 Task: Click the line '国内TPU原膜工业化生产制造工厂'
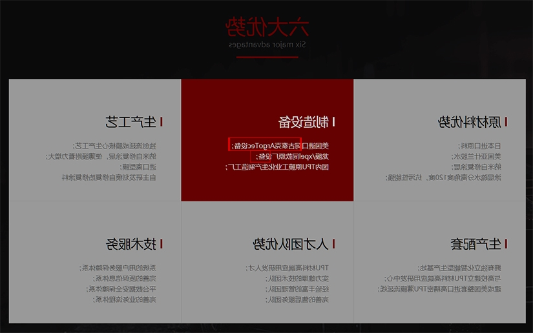tap(277, 167)
